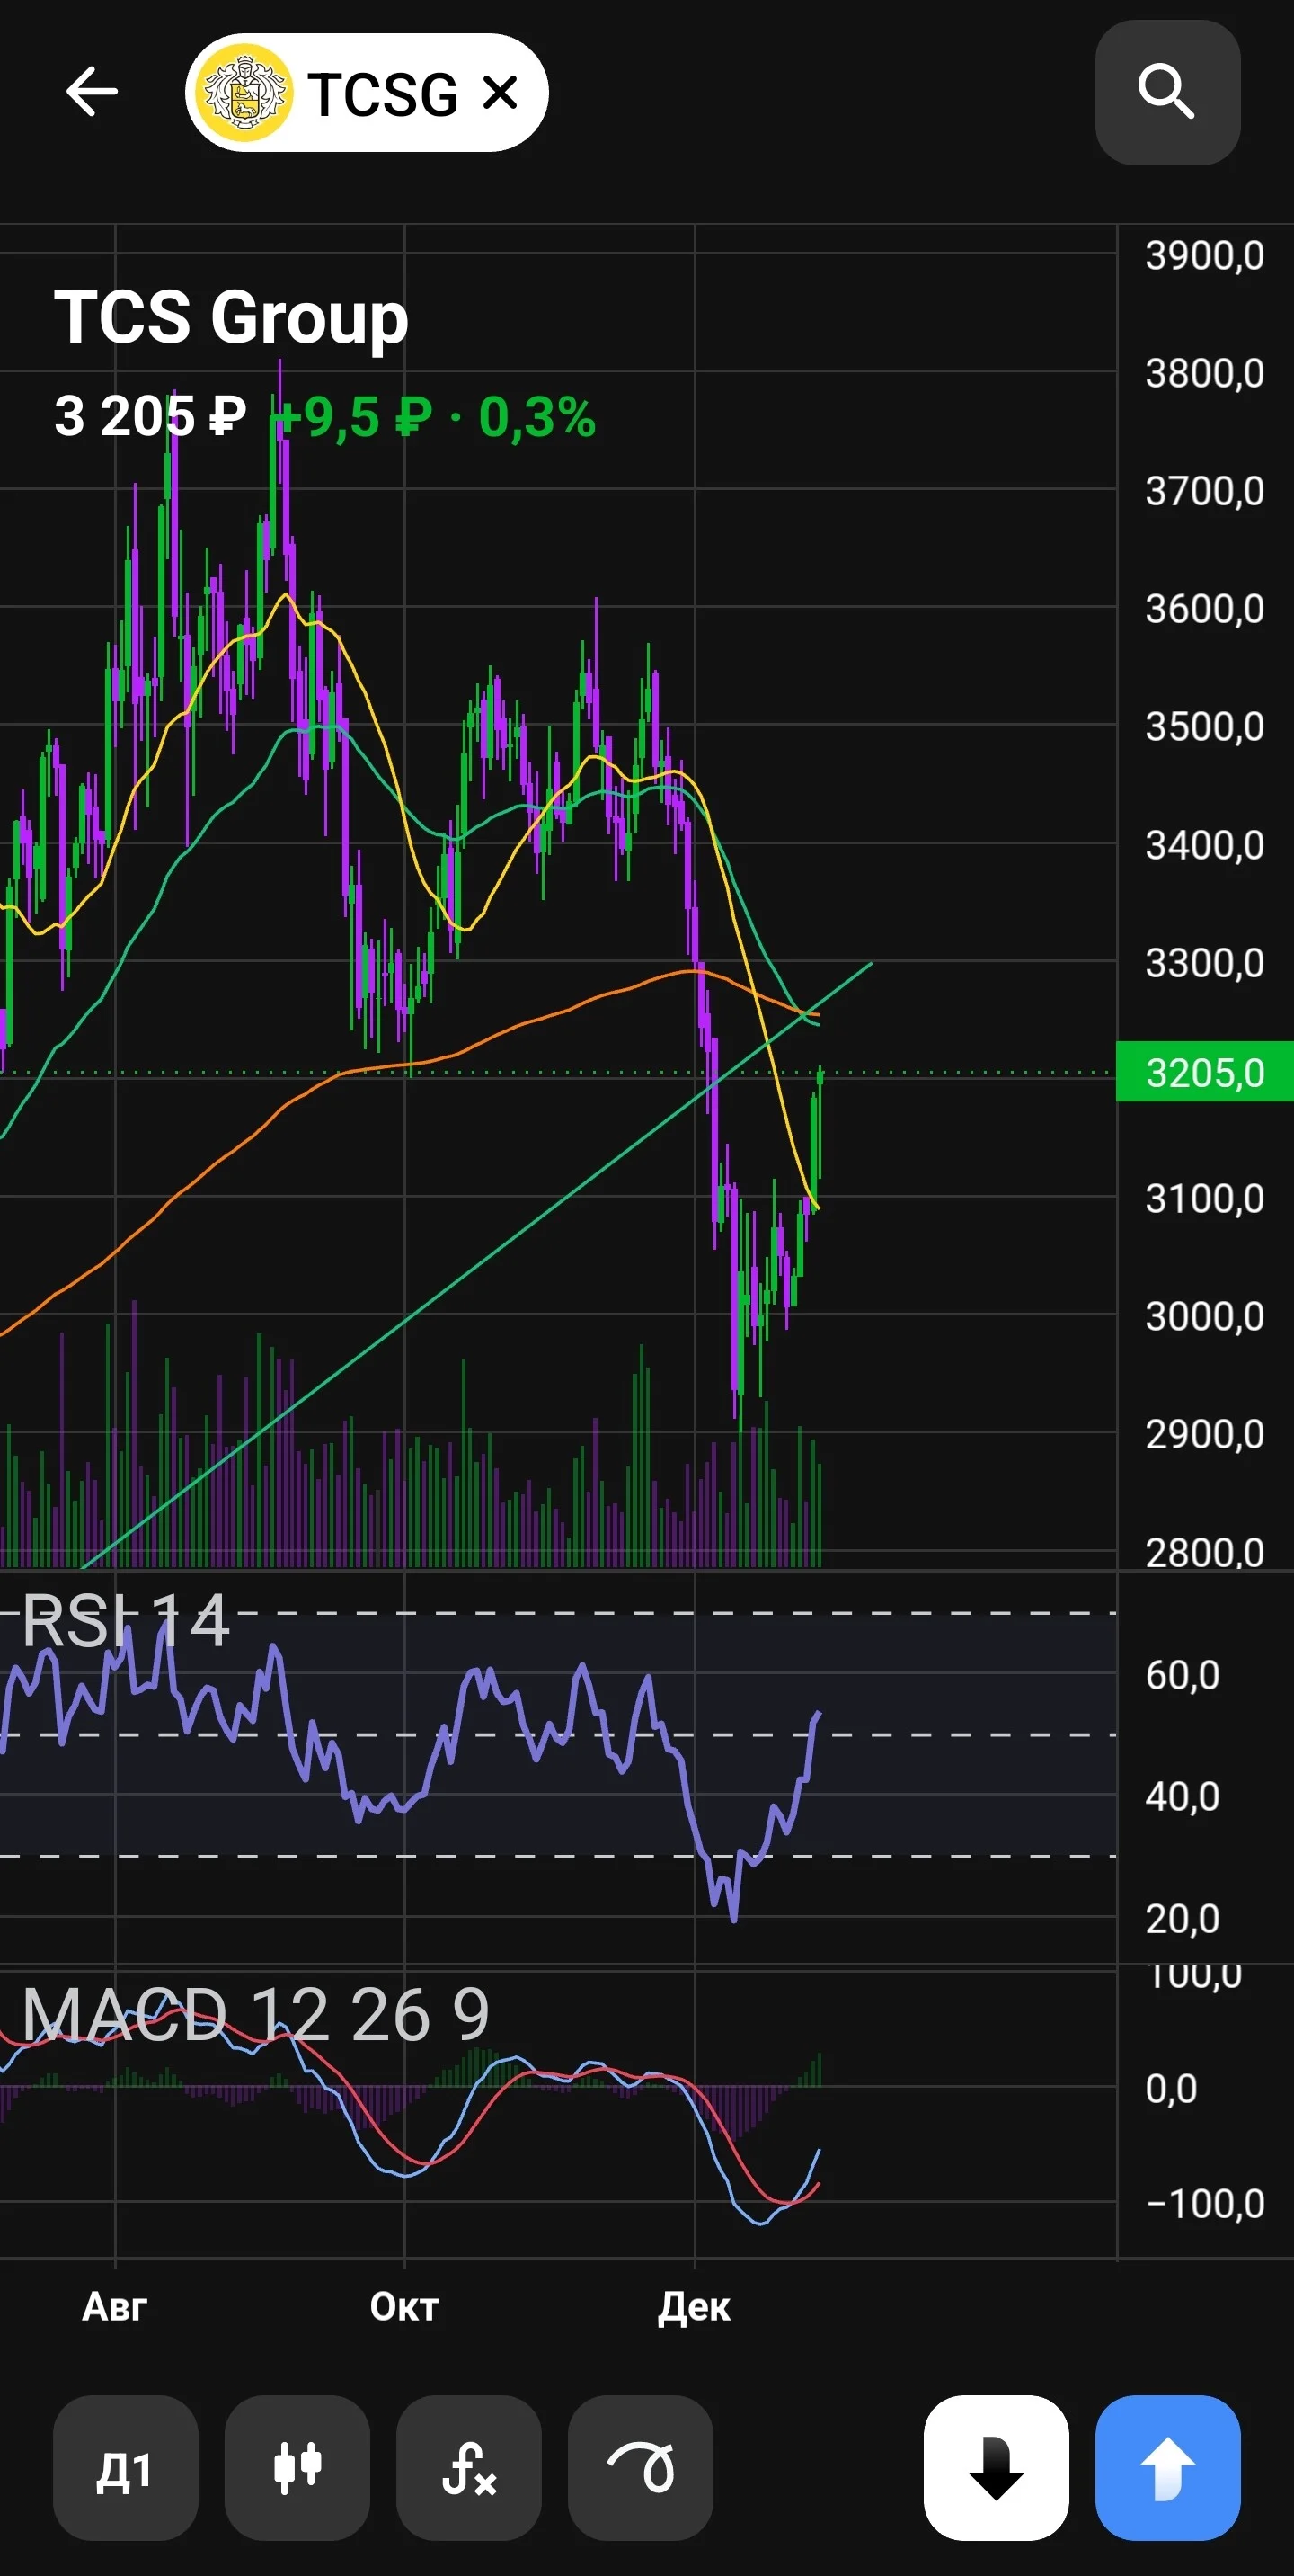Tap the 3 205 ₽ price
1294x2576 pixels.
[x=150, y=416]
